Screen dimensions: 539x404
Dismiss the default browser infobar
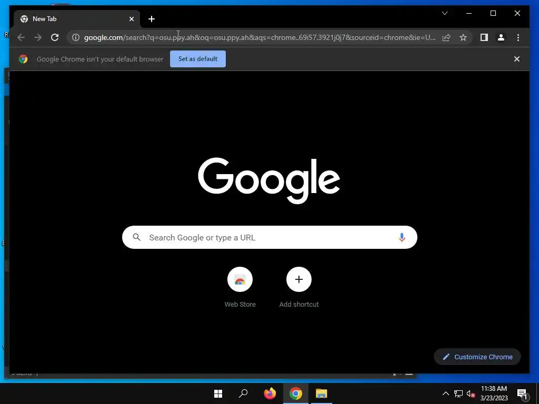tap(517, 59)
